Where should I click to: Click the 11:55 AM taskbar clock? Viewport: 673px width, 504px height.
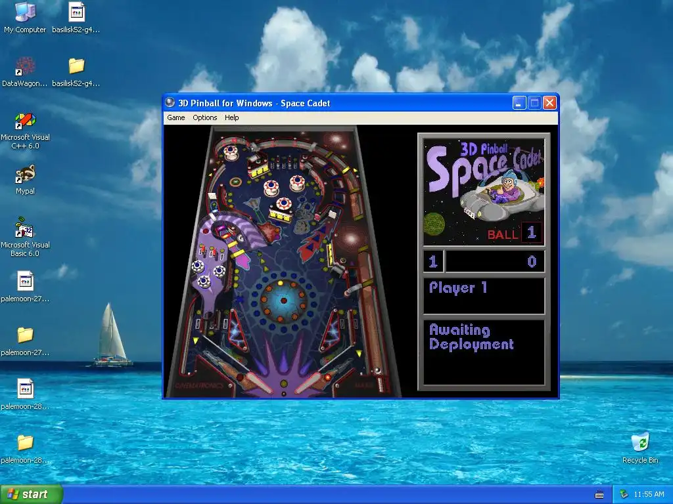[x=649, y=494]
